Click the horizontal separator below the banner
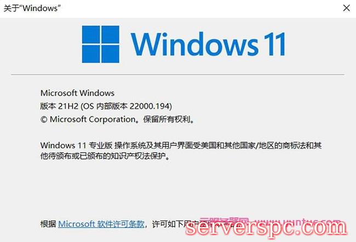Screen dimensions: 356x242 (178, 75)
